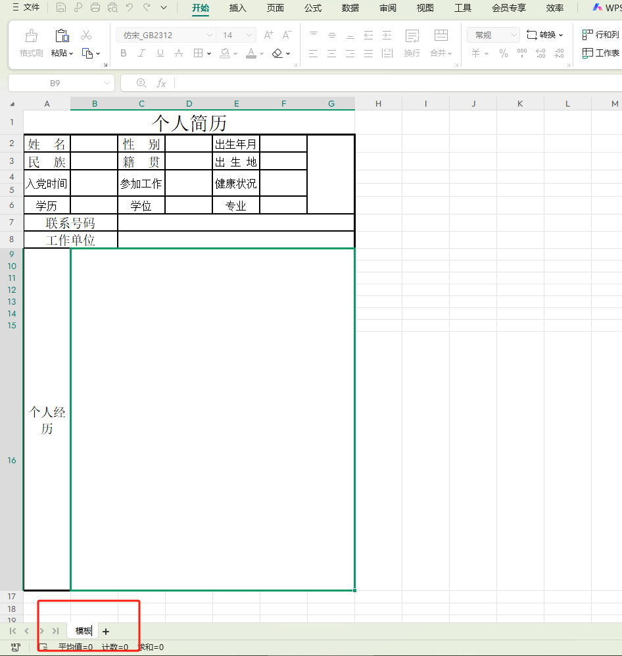
Task: Toggle Italic formatting
Action: (142, 53)
